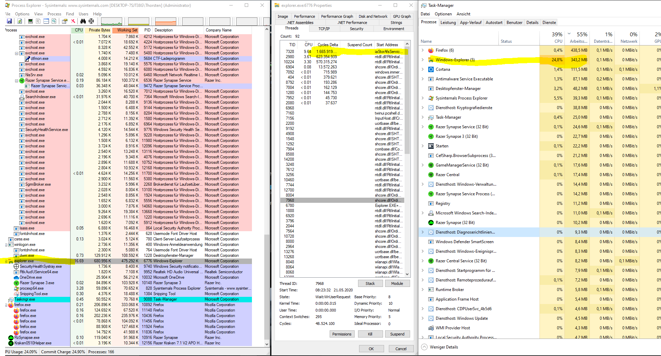The width and height of the screenshot is (661, 356).
Task: Click the Suspend button for the thread
Action: point(397,334)
